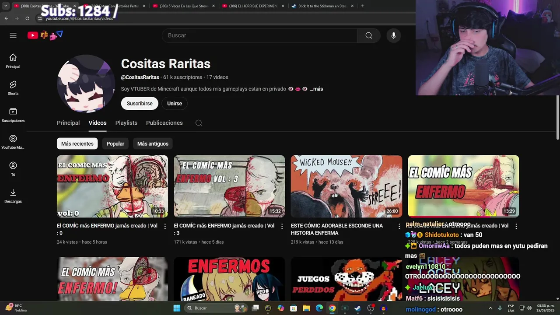Image resolution: width=560 pixels, height=315 pixels.
Task: Open JUEGOS PERDIDOS video thumbnail
Action: pos(346,279)
